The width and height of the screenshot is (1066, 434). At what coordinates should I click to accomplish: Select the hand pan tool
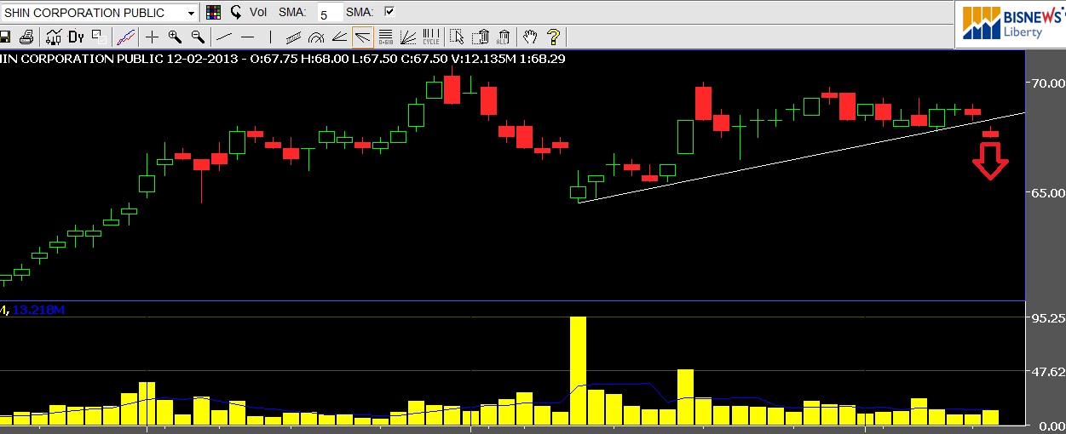click(530, 37)
